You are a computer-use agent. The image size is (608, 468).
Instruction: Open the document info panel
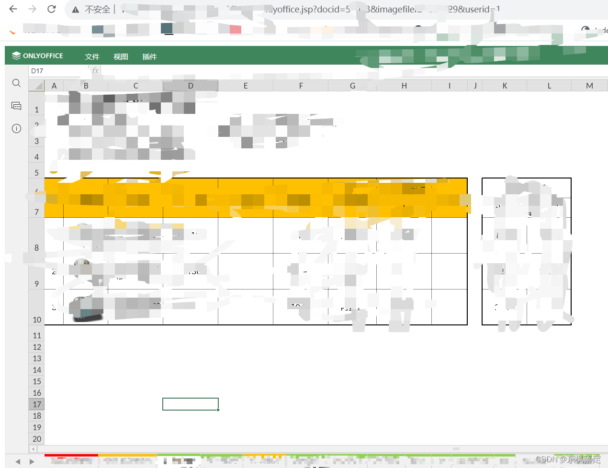click(16, 128)
